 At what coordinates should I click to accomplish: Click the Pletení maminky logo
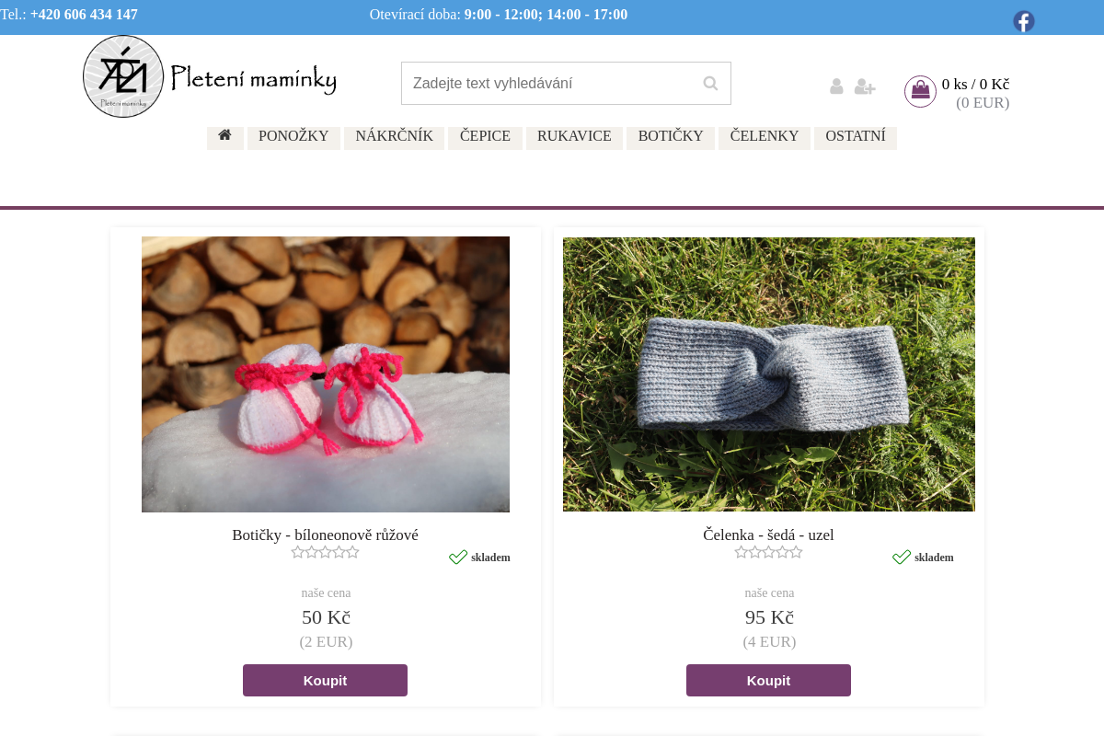point(210,77)
